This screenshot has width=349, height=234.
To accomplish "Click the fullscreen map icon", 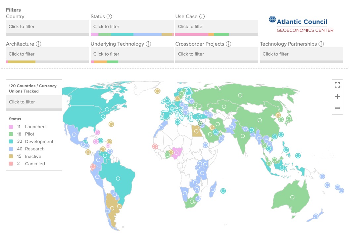I will 337,85.
